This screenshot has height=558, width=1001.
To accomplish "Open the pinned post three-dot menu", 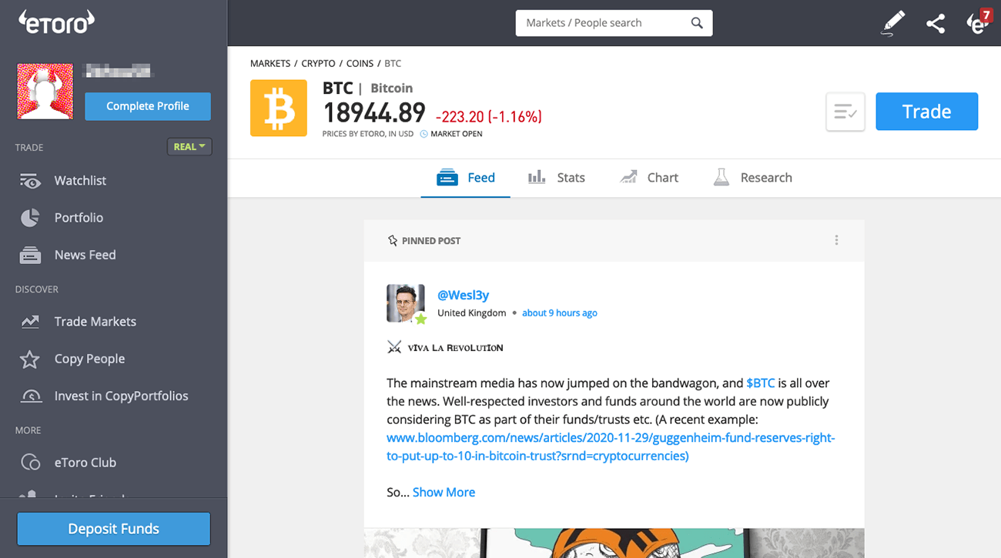I will tap(836, 240).
